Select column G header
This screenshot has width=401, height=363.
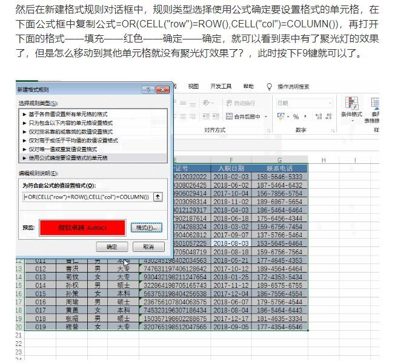279,160
